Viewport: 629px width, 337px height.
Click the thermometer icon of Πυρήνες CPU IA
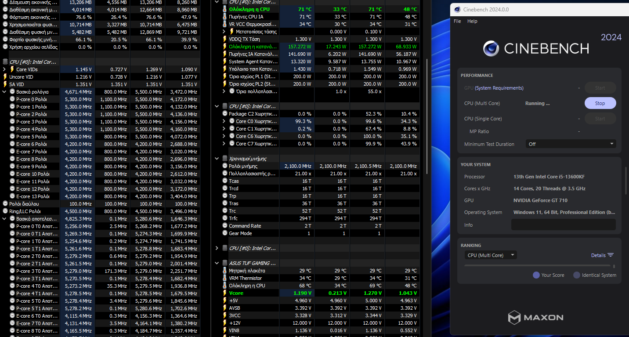(x=225, y=17)
